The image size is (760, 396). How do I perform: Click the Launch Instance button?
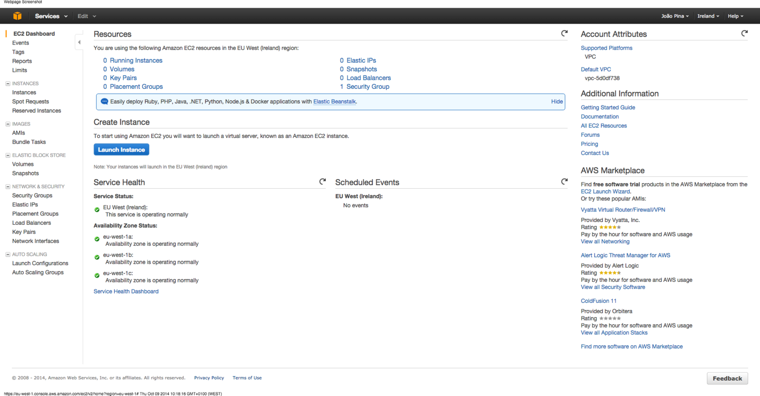pyautogui.click(x=122, y=150)
